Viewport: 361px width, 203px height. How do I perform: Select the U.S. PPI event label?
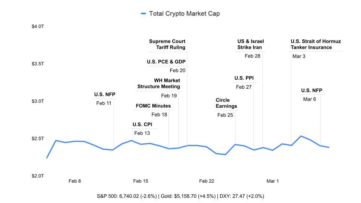[244, 78]
